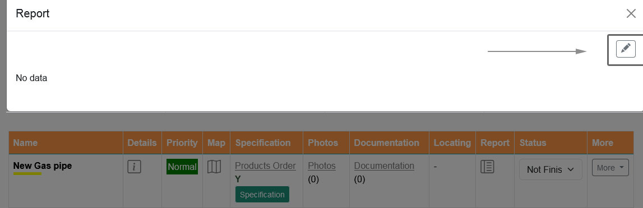Open the Photos link

point(322,166)
